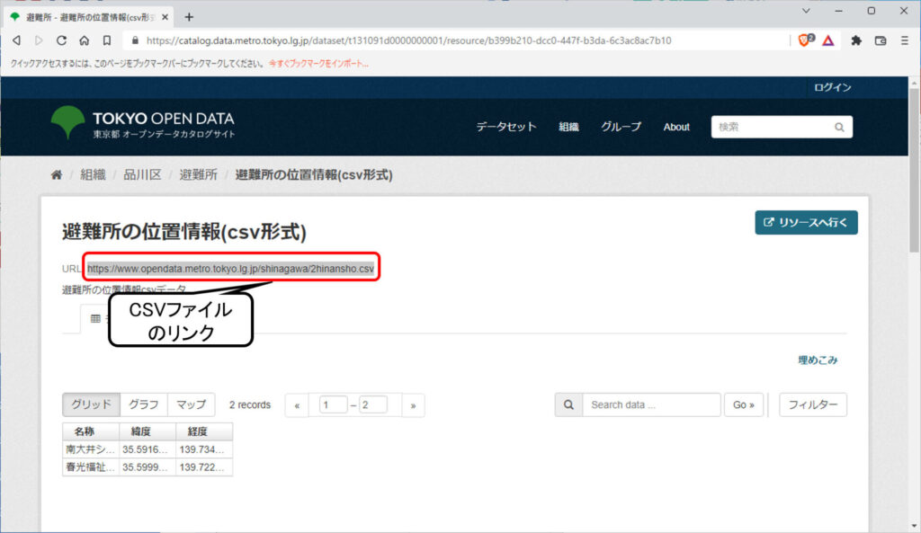Viewport: 921px width, 533px height.
Task: Click the ログイン link
Action: pyautogui.click(x=832, y=87)
